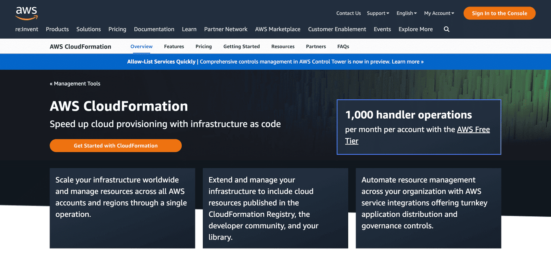
Task: Click Contact Us link
Action: coord(349,13)
